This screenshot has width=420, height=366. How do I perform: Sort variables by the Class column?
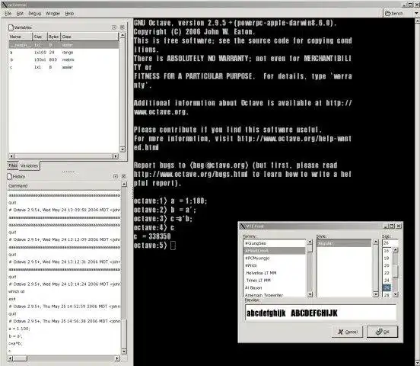(90, 37)
